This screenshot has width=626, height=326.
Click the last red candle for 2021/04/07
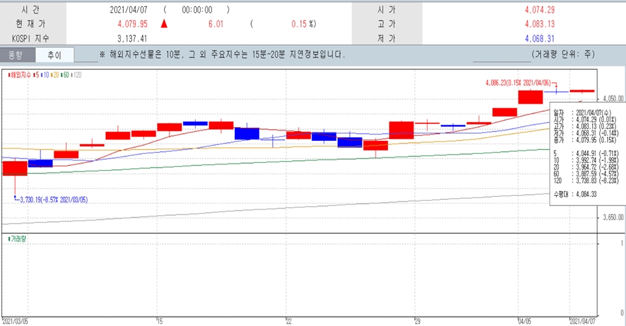pos(582,91)
